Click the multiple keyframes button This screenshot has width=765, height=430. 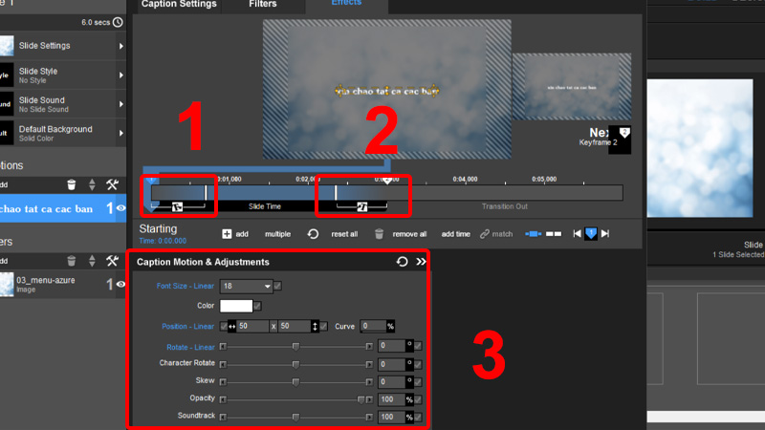[x=277, y=233]
